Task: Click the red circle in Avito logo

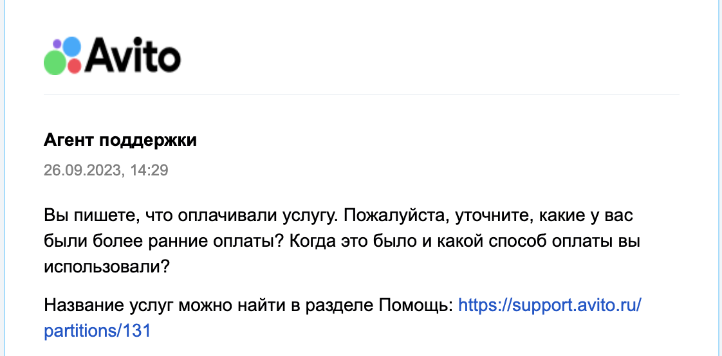Action: click(x=74, y=66)
